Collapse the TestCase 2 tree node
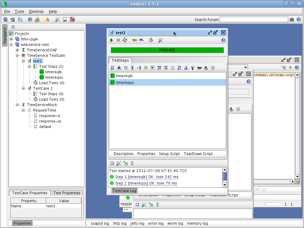 pos(23,88)
